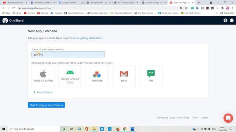
Task: Open a new browser tab
Action: pyautogui.click(x=199, y=3)
